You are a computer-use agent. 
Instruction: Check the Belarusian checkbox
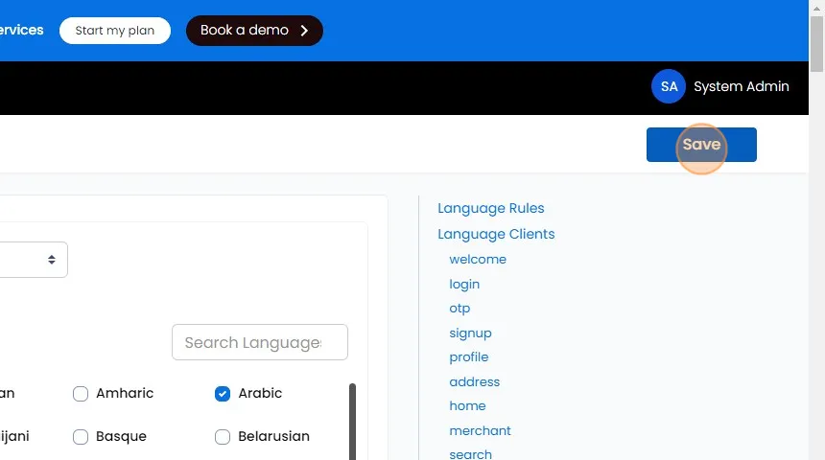click(223, 436)
